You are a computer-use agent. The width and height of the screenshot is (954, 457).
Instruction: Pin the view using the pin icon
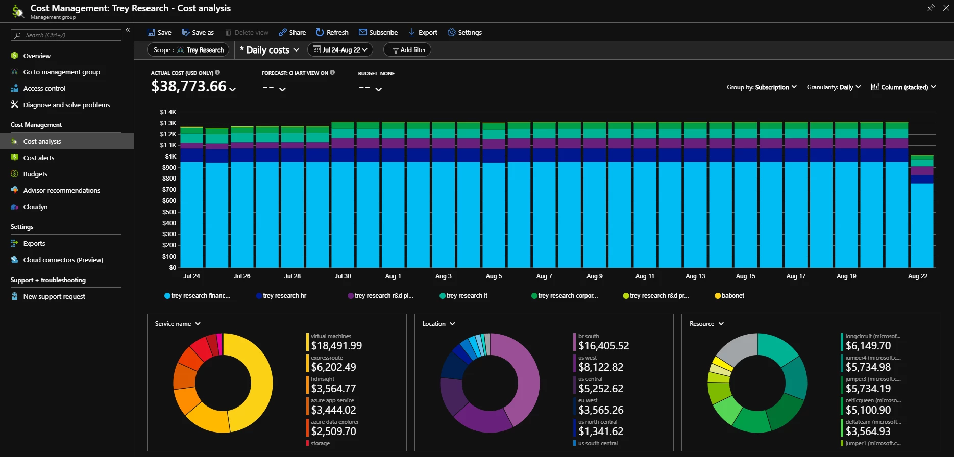(931, 8)
